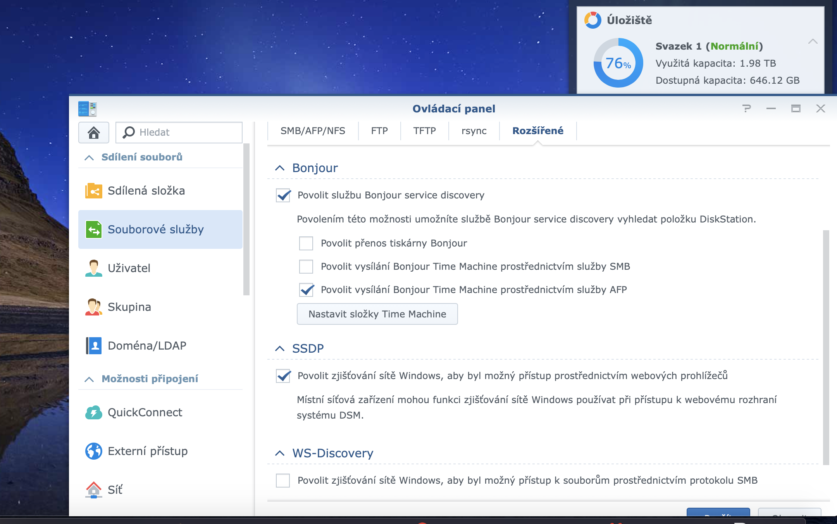Collapse the SSDP section
837x524 pixels.
280,349
